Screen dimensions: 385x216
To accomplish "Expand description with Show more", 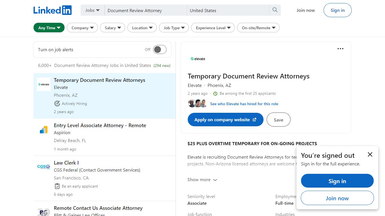I will [x=202, y=180].
